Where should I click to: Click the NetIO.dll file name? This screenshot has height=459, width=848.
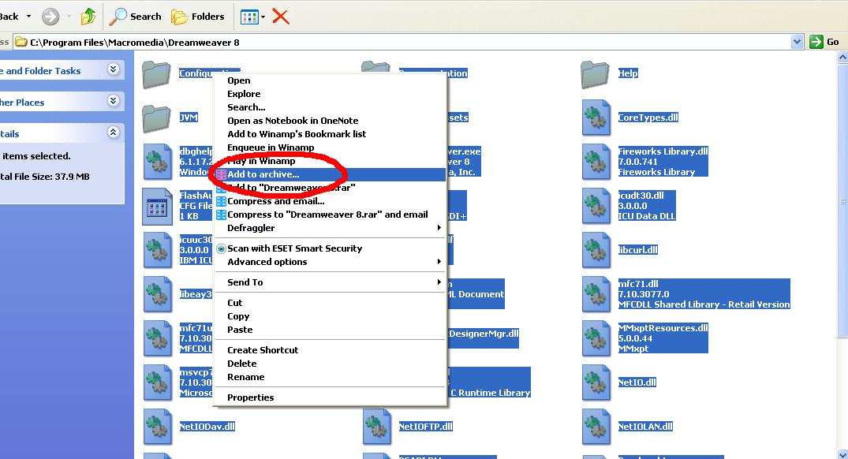[x=637, y=382]
